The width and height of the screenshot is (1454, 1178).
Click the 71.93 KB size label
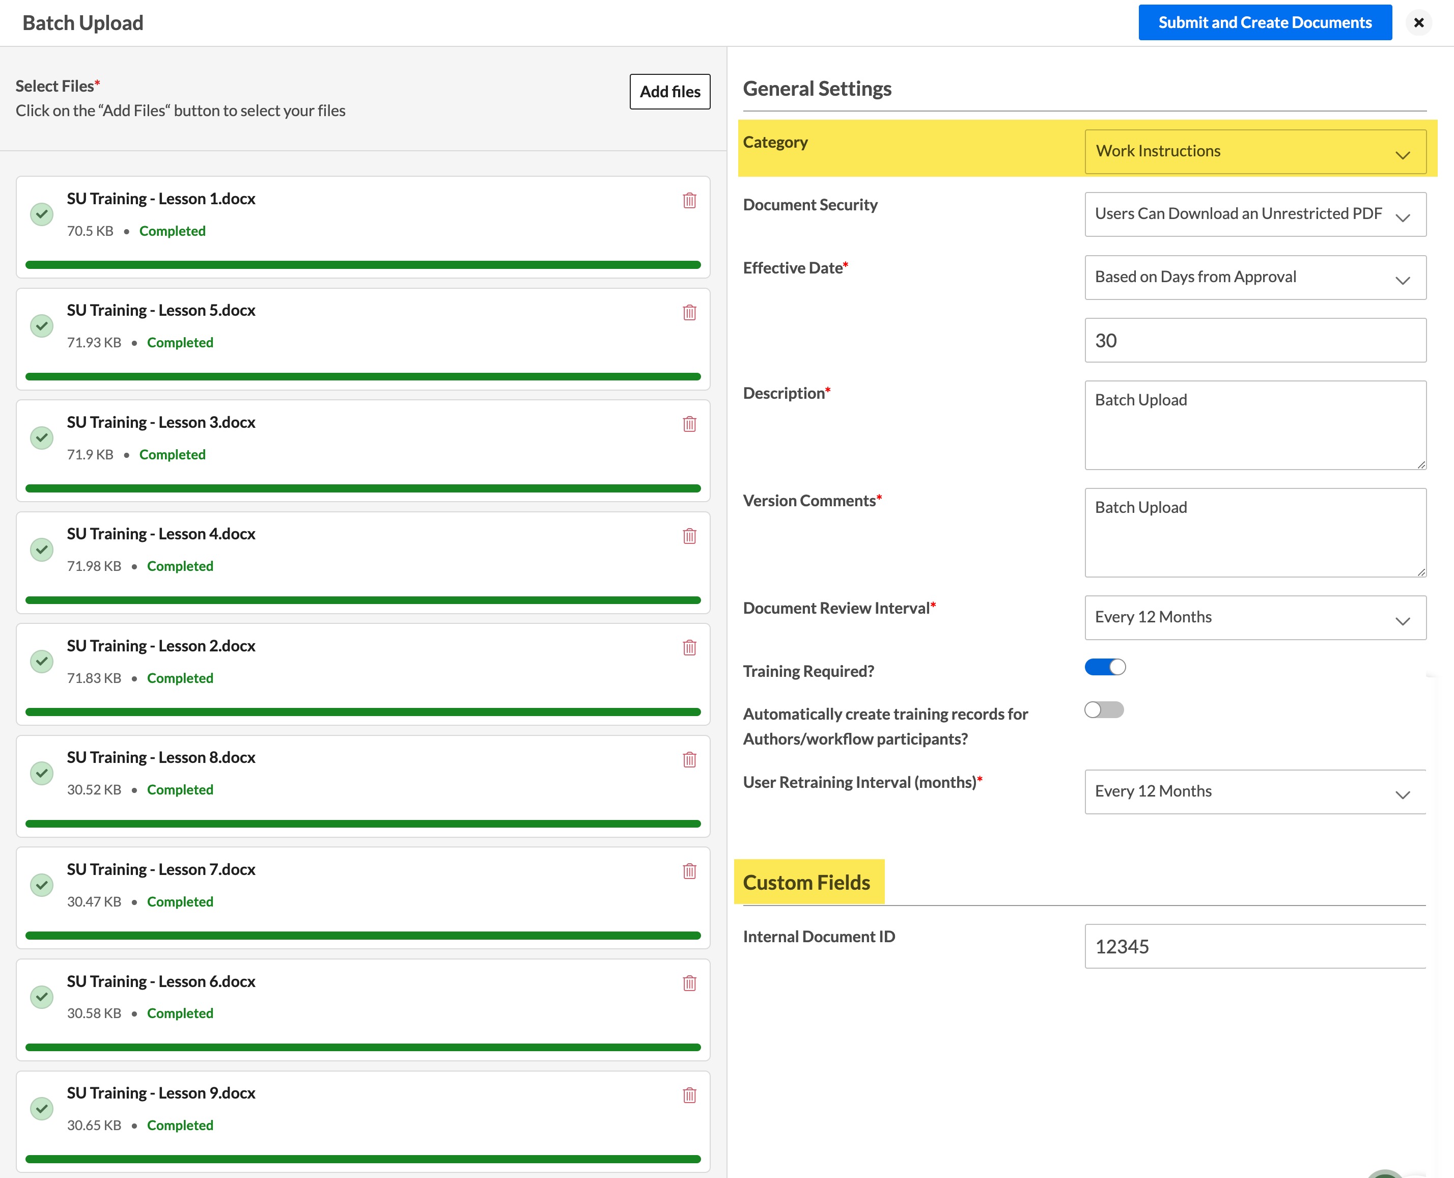point(94,343)
